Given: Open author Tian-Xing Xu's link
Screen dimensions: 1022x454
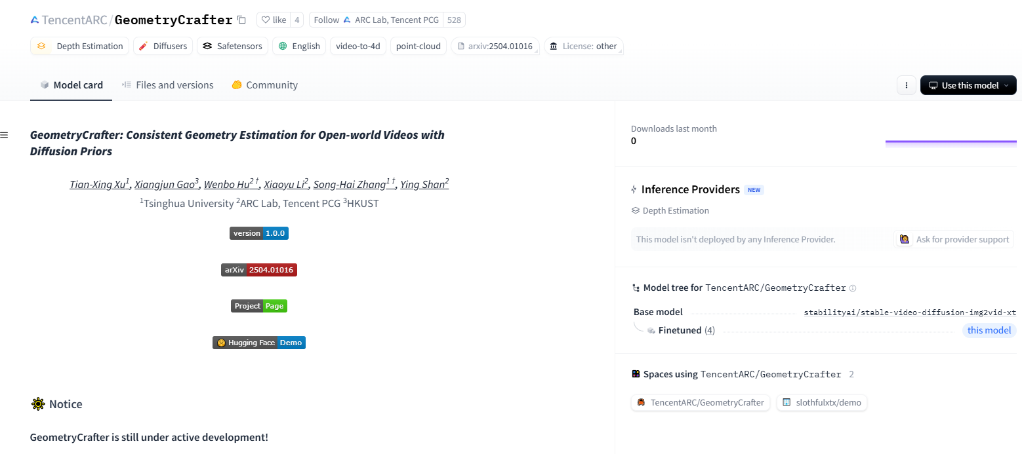Looking at the screenshot, I should coord(100,184).
